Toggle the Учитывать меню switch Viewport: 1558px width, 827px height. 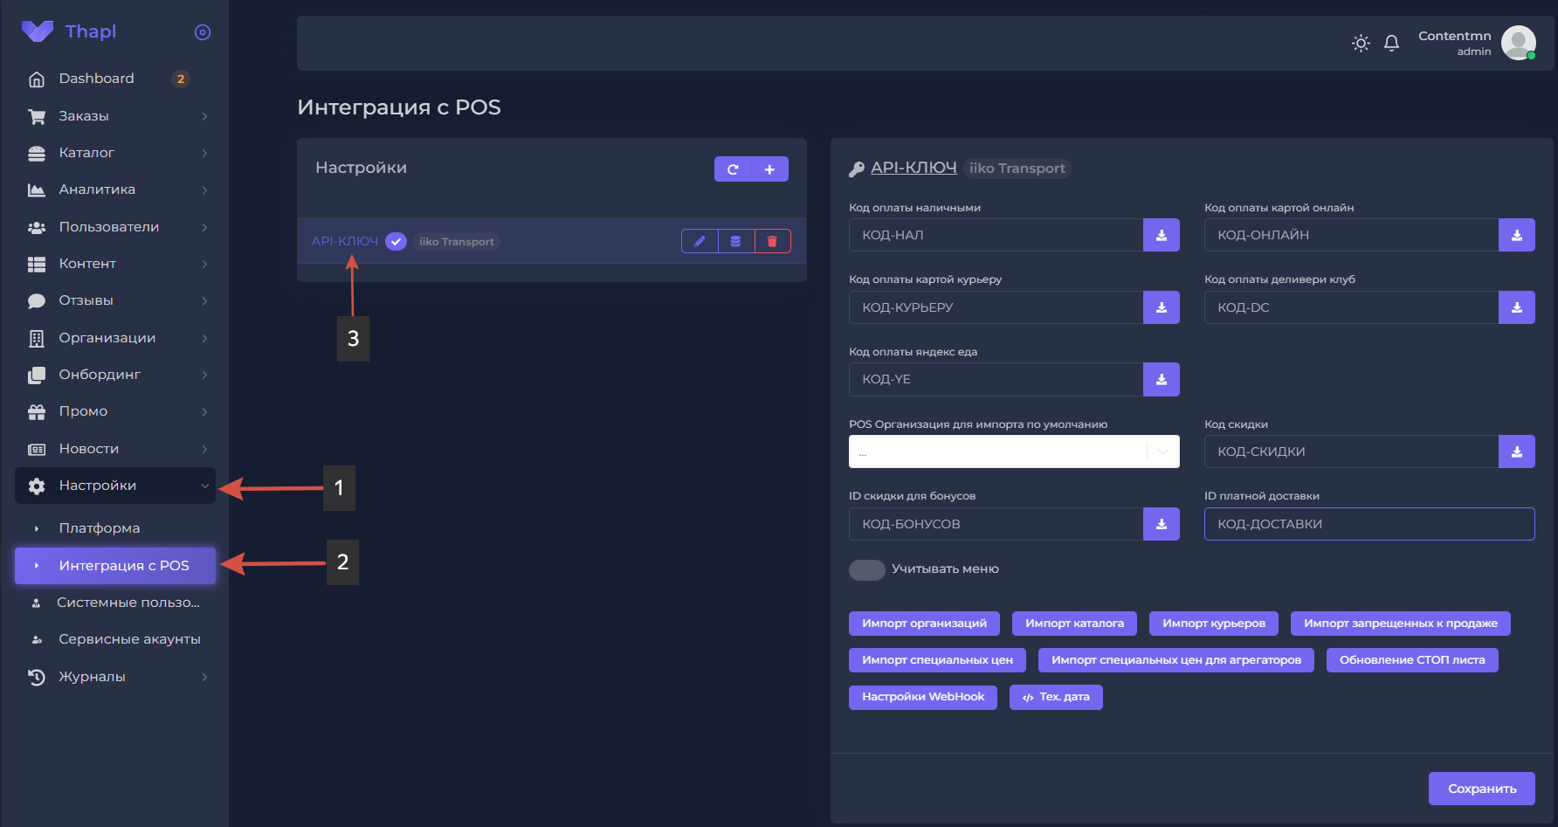[866, 569]
